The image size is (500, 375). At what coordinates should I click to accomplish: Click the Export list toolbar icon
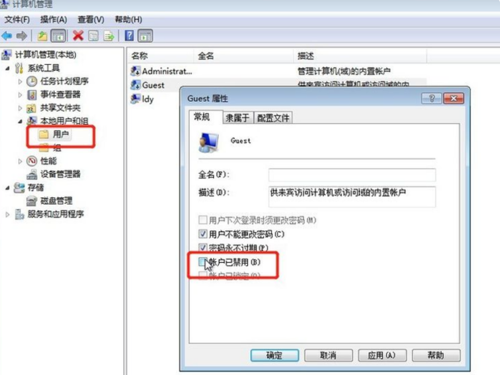(108, 36)
